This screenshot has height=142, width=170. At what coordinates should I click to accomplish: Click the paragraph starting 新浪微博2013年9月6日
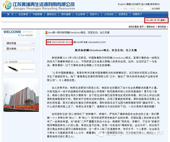(x=103, y=62)
